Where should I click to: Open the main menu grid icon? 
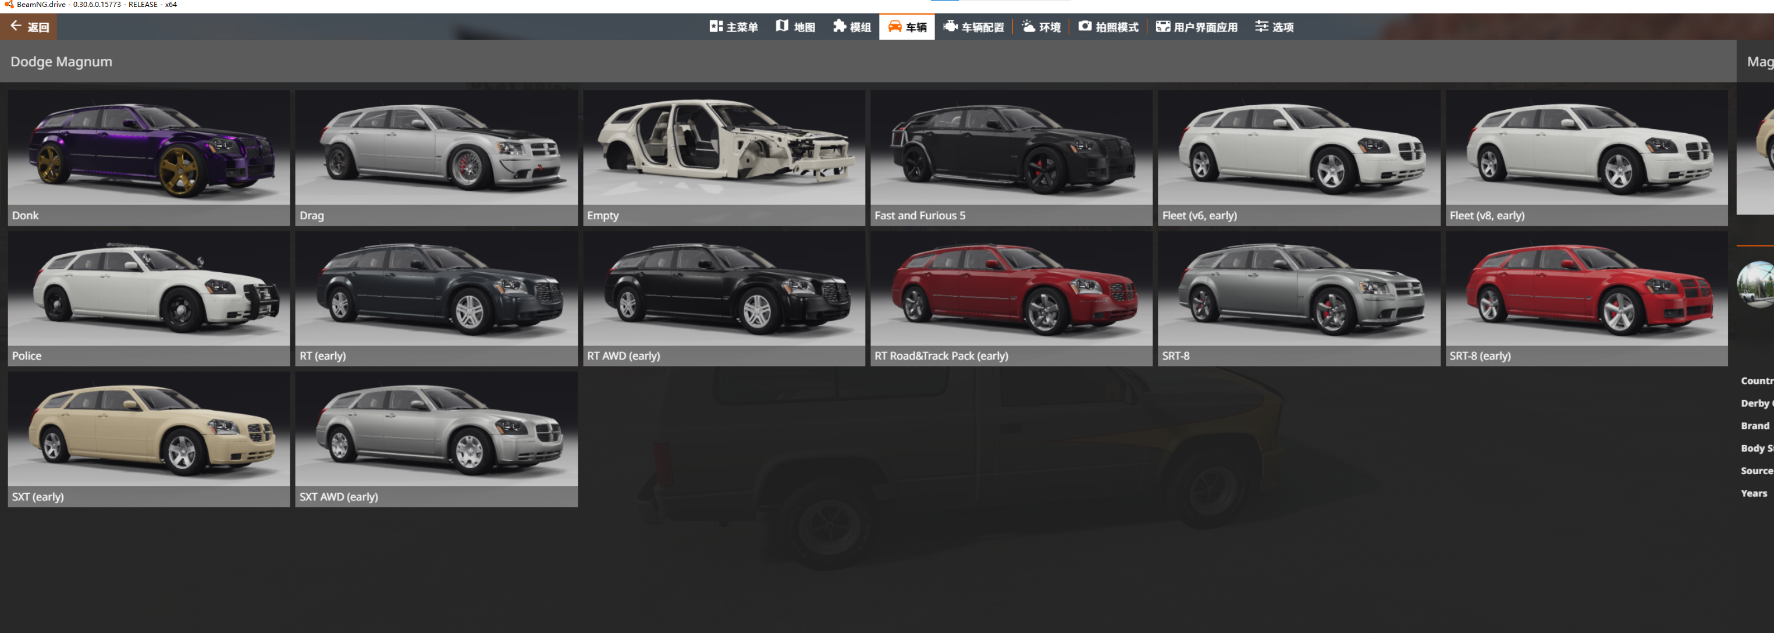(x=716, y=26)
